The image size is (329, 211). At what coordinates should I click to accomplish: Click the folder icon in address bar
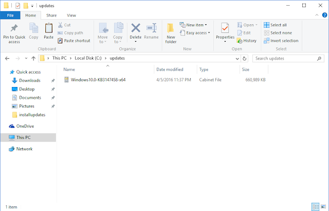point(42,58)
